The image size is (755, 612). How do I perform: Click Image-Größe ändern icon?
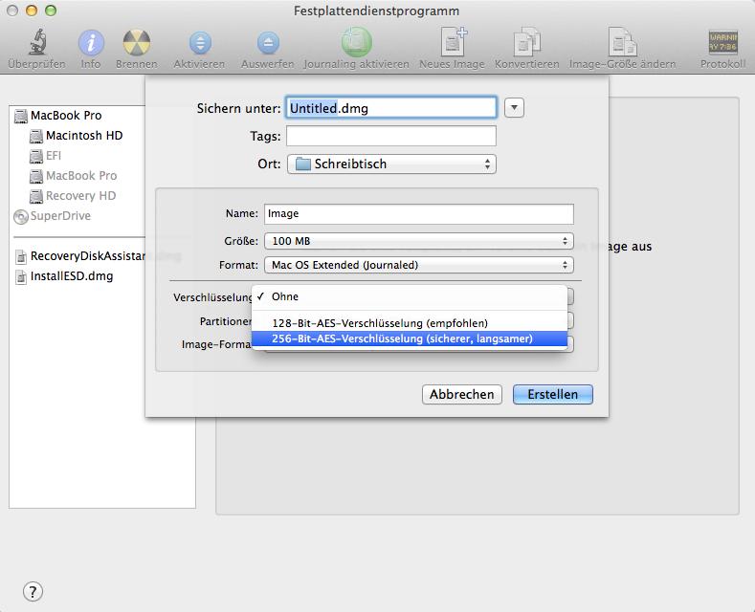622,42
